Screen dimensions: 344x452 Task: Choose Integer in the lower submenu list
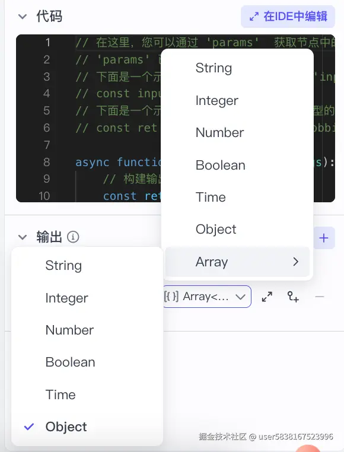click(x=87, y=298)
